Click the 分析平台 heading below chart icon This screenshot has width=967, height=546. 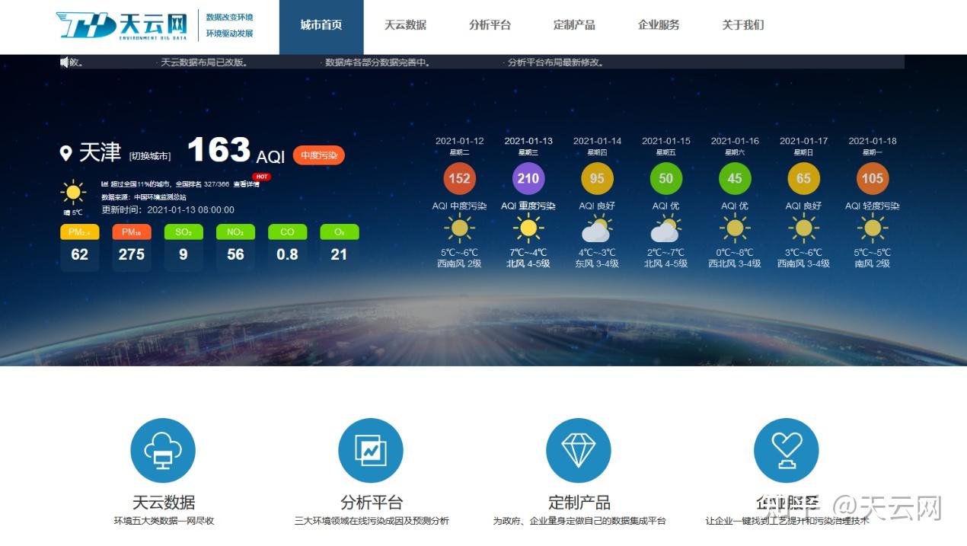click(371, 503)
